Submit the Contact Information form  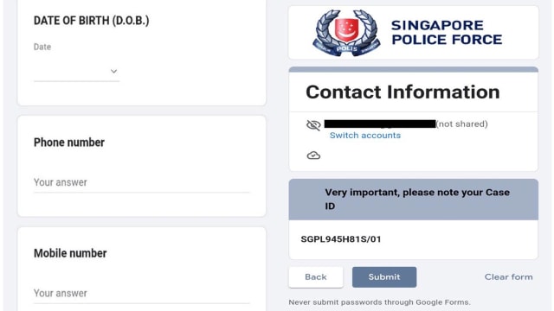[384, 277]
